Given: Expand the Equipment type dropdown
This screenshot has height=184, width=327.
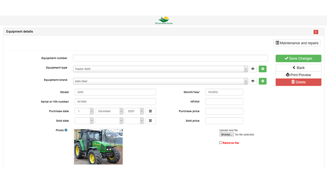Looking at the screenshot, I should (246, 69).
